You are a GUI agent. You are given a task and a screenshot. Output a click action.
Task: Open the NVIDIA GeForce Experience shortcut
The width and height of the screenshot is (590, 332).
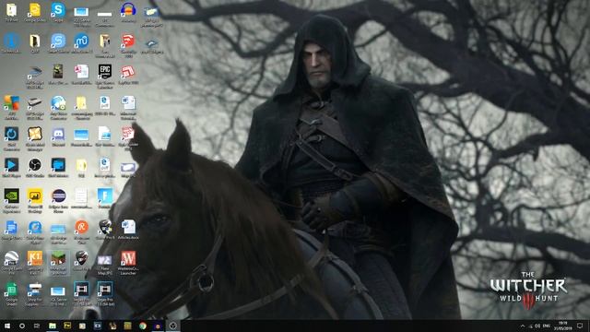[x=12, y=201]
